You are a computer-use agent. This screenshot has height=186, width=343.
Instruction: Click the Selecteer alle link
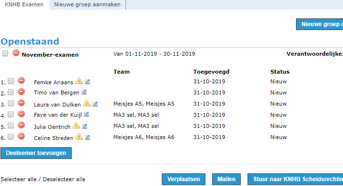pyautogui.click(x=18, y=179)
